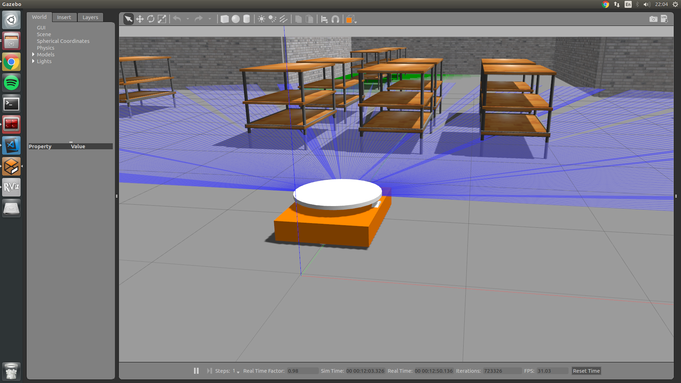Open the Gazebo dock icon
The height and width of the screenshot is (383, 681).
(11, 166)
